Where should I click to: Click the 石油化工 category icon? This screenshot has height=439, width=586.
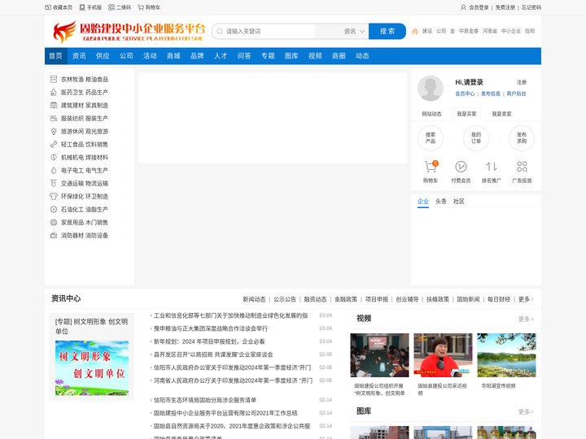(x=54, y=210)
